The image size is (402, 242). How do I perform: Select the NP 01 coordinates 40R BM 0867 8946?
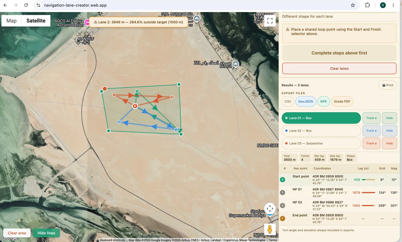tap(328, 189)
